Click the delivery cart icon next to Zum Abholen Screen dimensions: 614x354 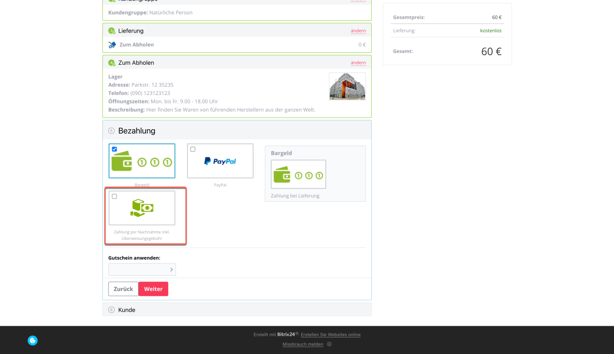[112, 45]
